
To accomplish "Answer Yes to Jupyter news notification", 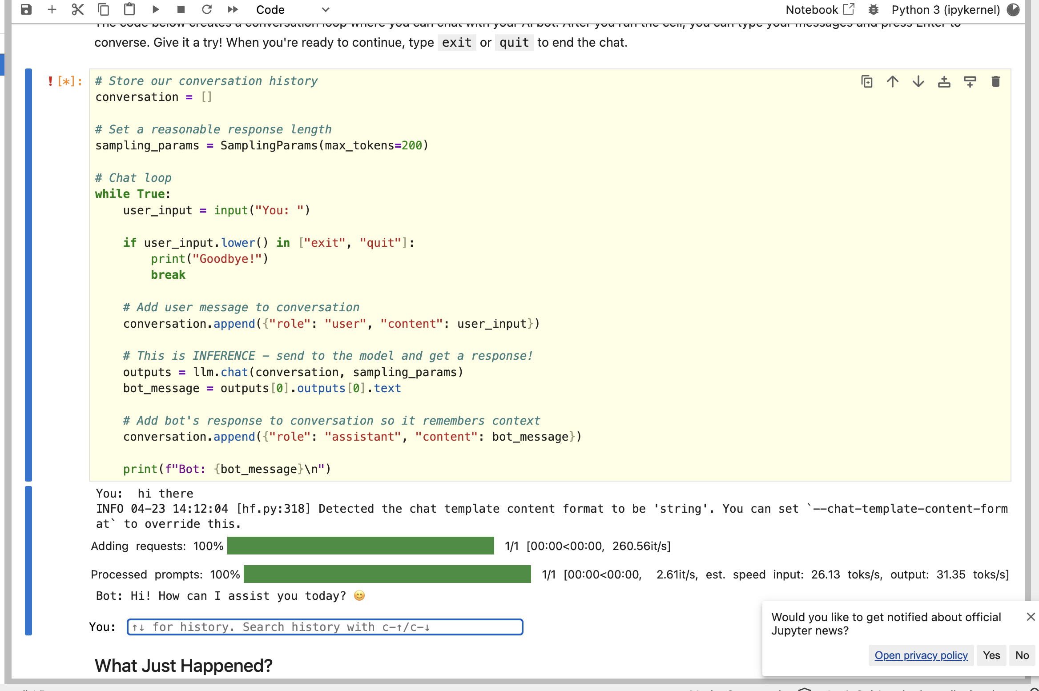I will [991, 655].
